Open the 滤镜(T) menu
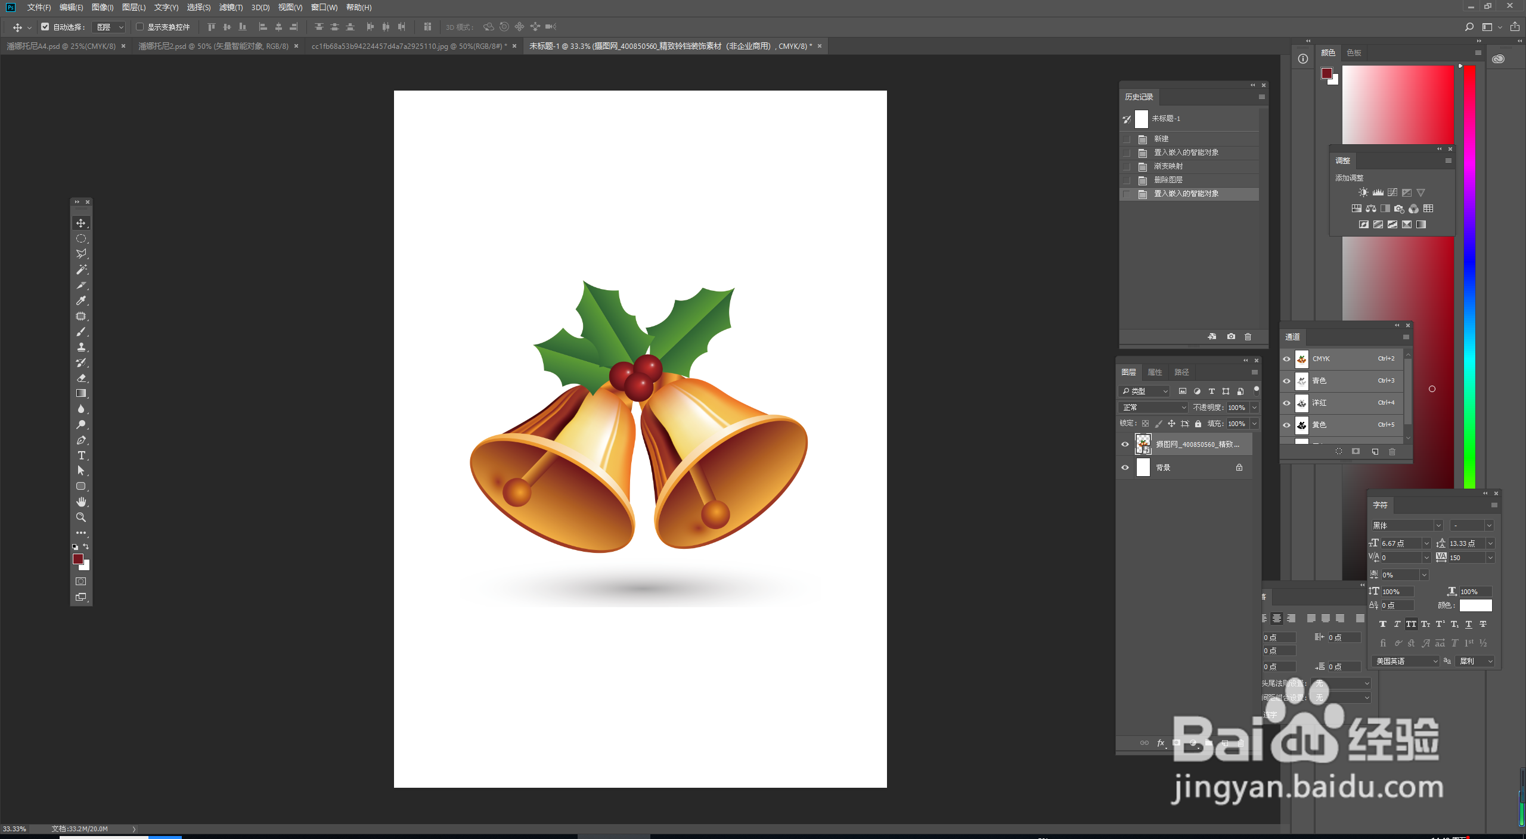Screen dimensions: 1526x839 coord(231,7)
